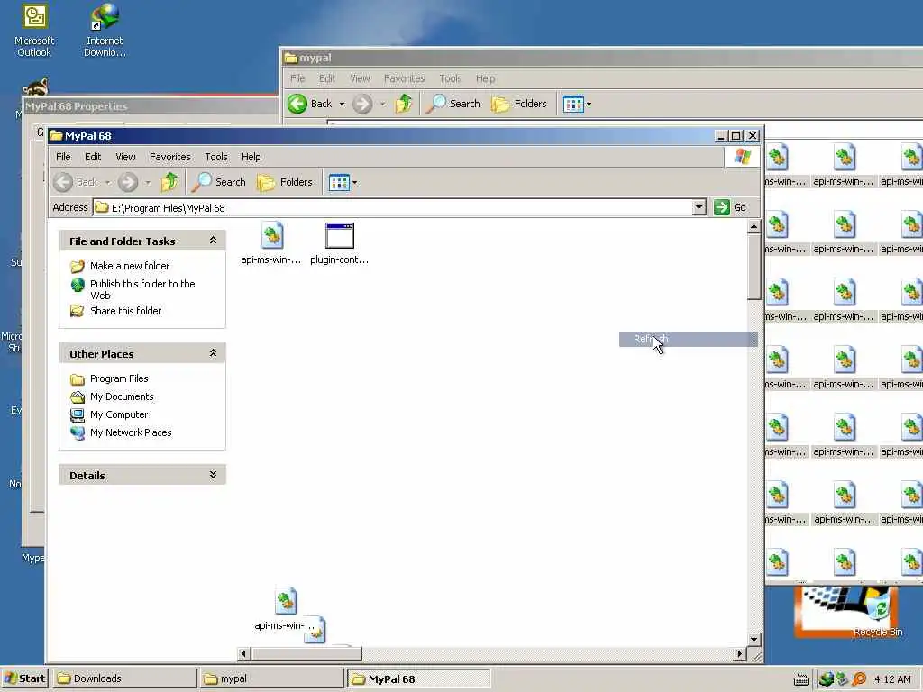The height and width of the screenshot is (692, 923).
Task: Click Up folder icon in mypal window
Action: (x=403, y=104)
